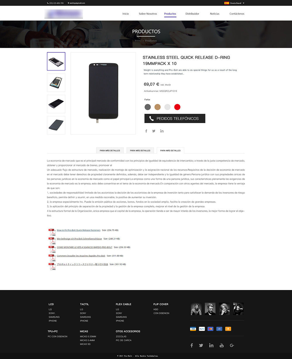Click the footer Facebook icon

click(192, 345)
